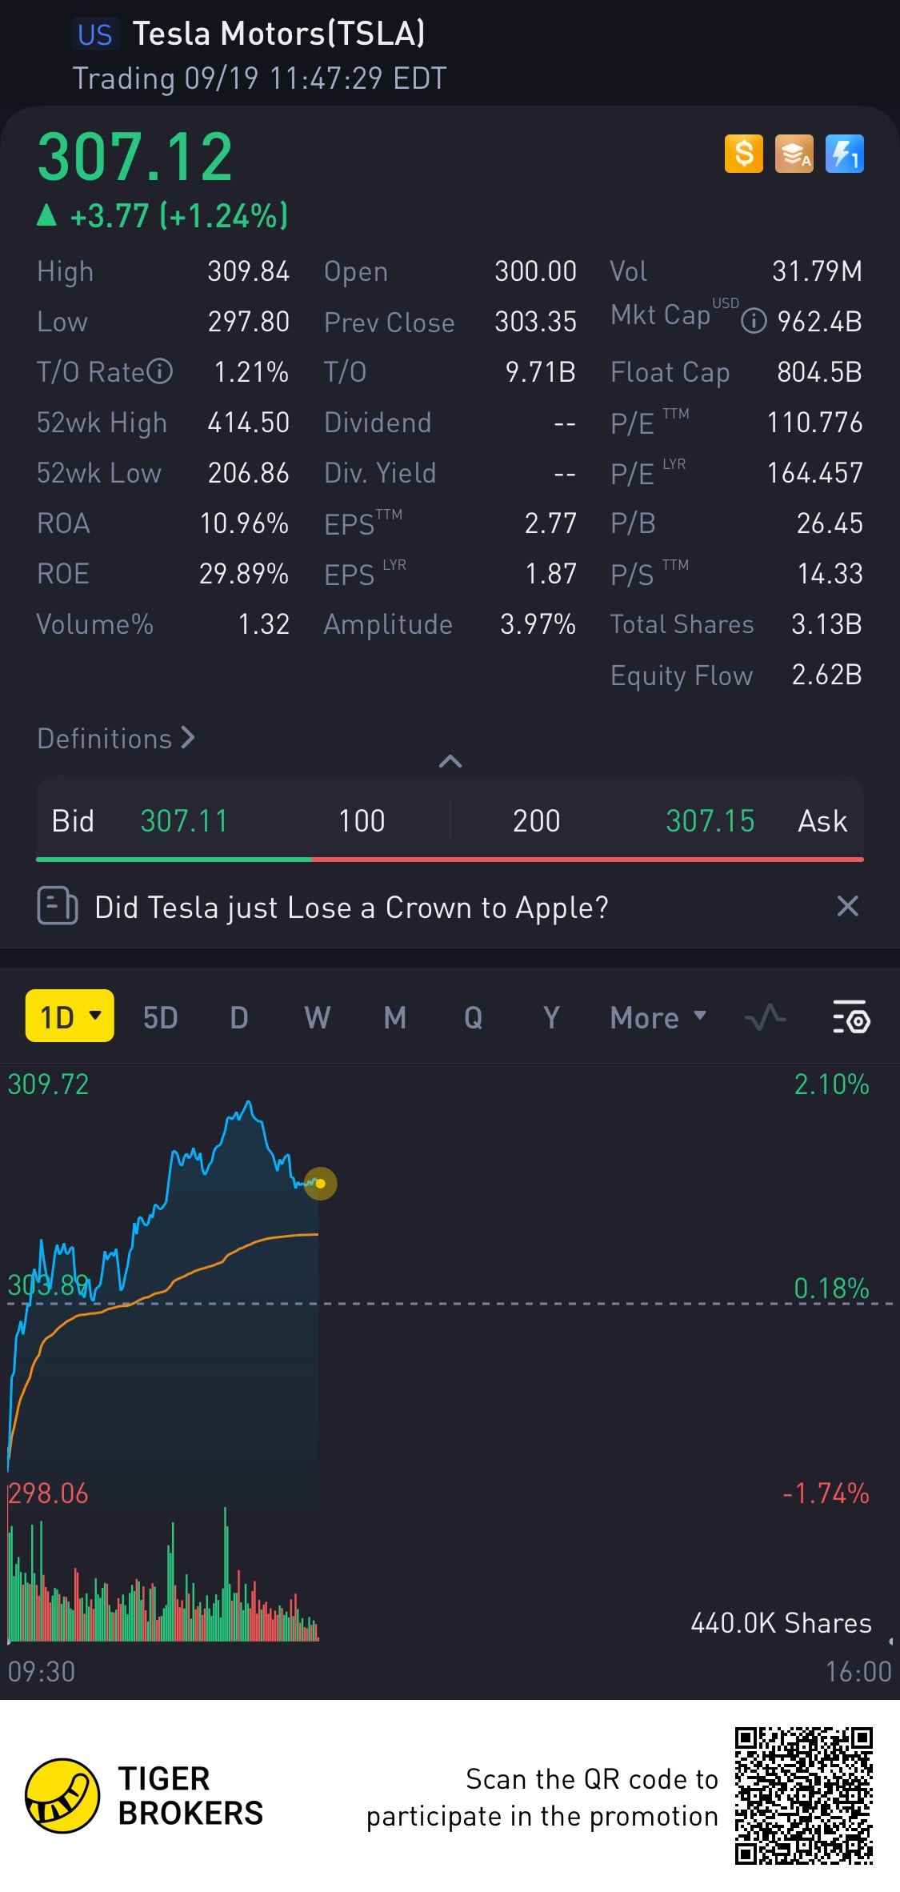Viewport: 900px width, 1892px height.
Task: Tap the bid price 307.11
Action: (184, 821)
